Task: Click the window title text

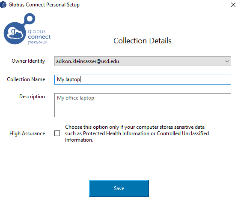Action: [44, 5]
